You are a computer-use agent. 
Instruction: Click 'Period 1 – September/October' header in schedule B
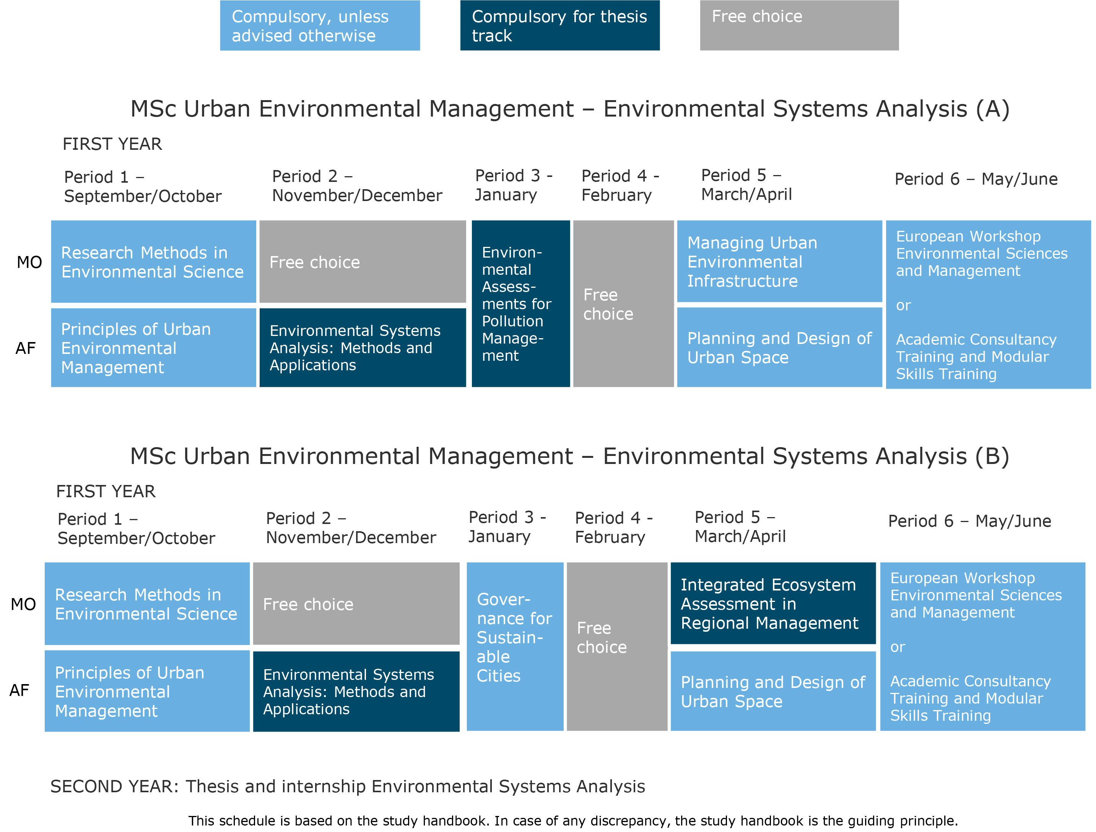click(136, 529)
